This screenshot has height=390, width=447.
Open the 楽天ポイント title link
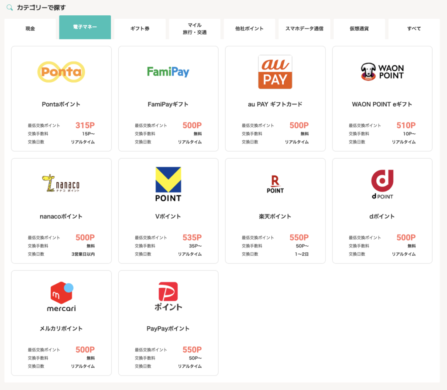point(275,216)
